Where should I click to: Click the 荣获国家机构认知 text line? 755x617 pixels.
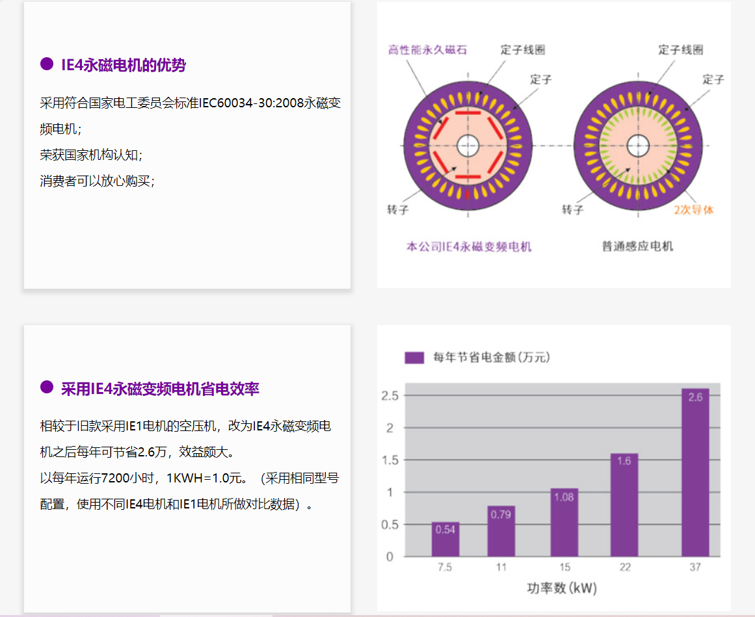(90, 155)
